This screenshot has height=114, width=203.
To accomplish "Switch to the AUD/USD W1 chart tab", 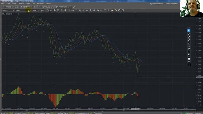I will click(x=46, y=7).
